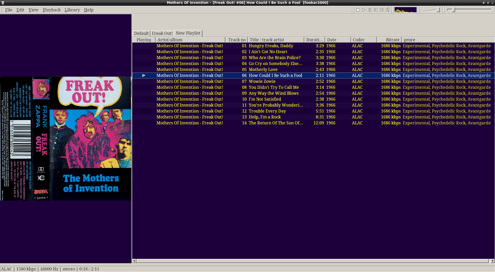Play a random track

[x=387, y=10]
